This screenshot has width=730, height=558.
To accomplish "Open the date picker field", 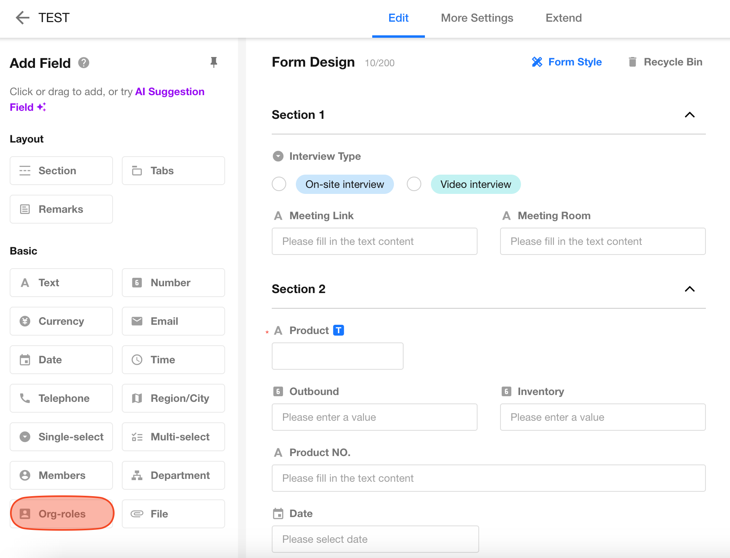I will (375, 539).
